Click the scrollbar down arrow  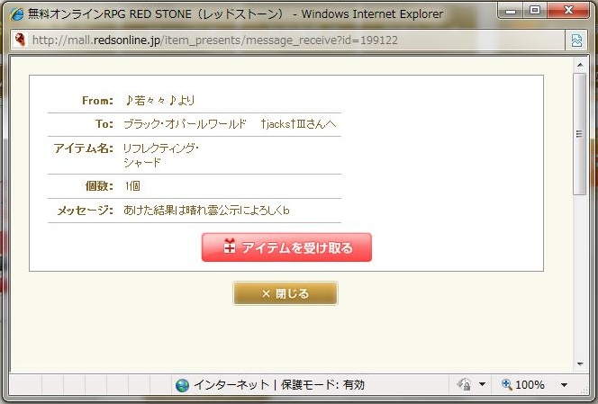[x=579, y=364]
